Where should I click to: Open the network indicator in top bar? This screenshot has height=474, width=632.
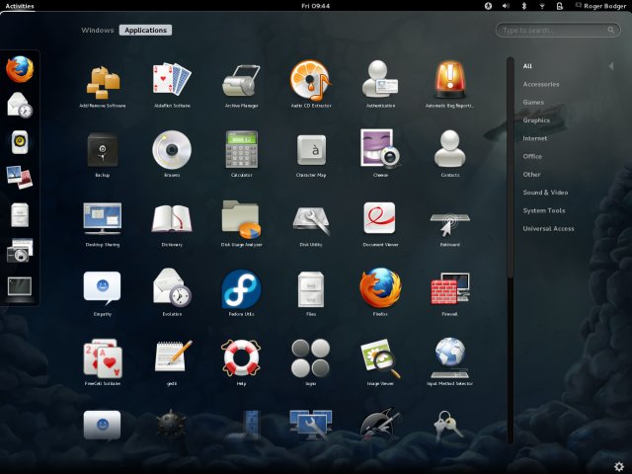(542, 6)
